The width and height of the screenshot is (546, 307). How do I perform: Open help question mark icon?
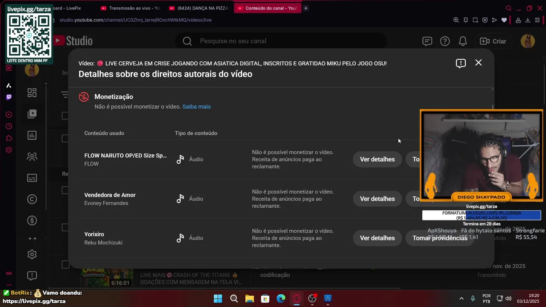pyautogui.click(x=445, y=41)
